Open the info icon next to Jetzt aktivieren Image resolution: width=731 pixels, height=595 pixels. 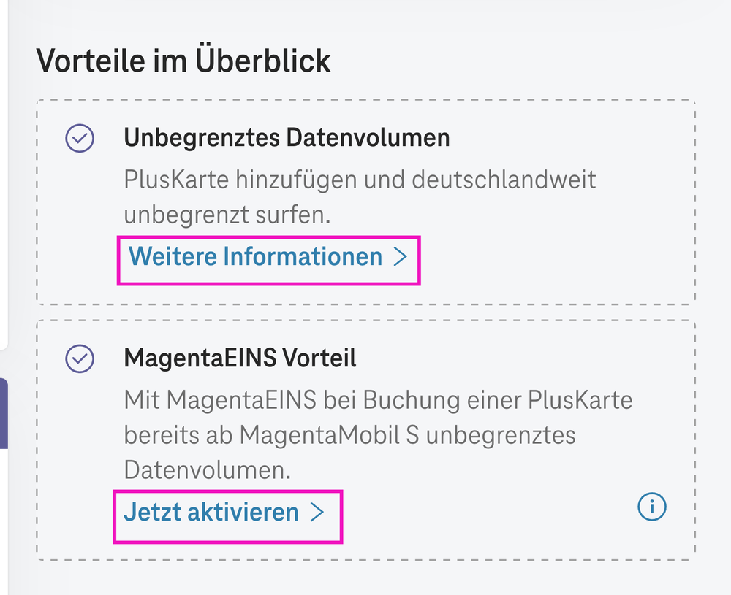tap(651, 507)
